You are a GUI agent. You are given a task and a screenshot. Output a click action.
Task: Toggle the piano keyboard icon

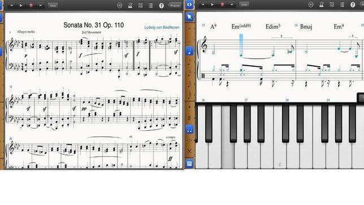point(189,164)
